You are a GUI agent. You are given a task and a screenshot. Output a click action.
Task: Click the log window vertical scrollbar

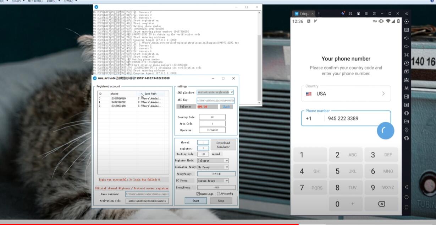coord(259,58)
